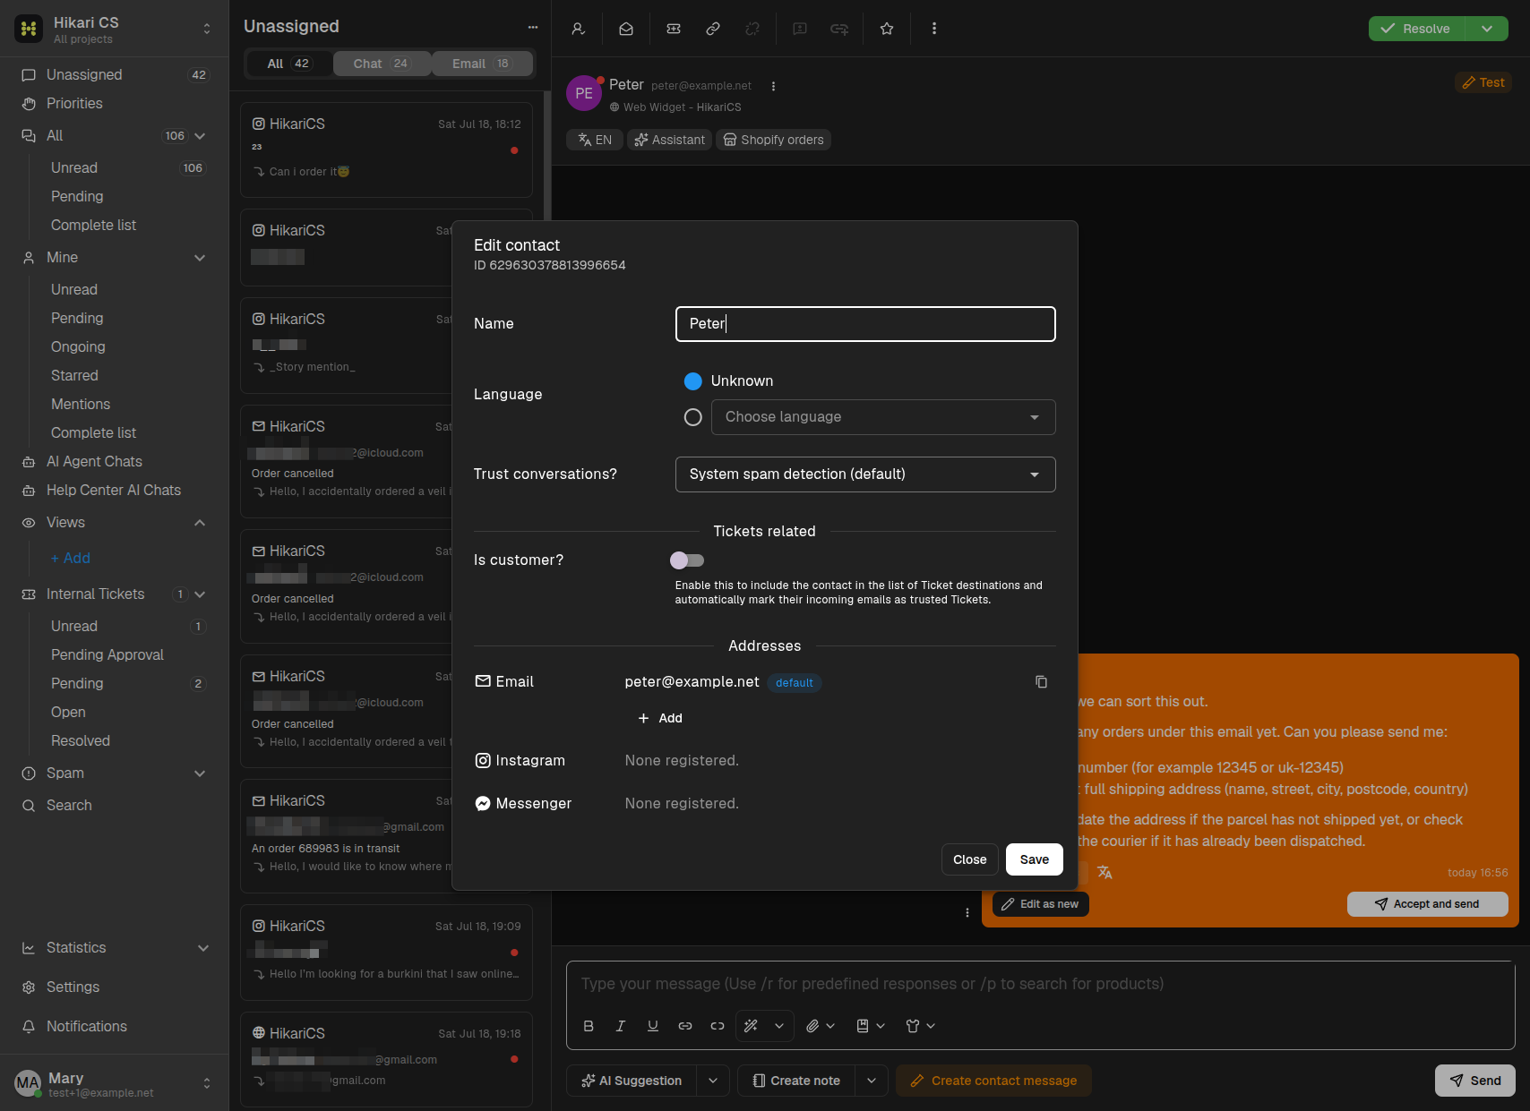Open Help Center AI Chats
The width and height of the screenshot is (1530, 1111).
point(114,491)
